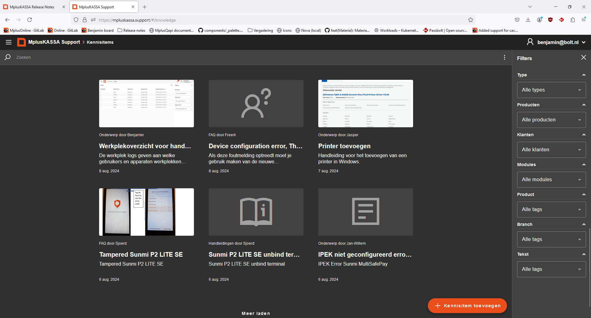The height and width of the screenshot is (318, 591).
Task: Open the Alle tags dropdown under Branch
Action: click(x=551, y=239)
